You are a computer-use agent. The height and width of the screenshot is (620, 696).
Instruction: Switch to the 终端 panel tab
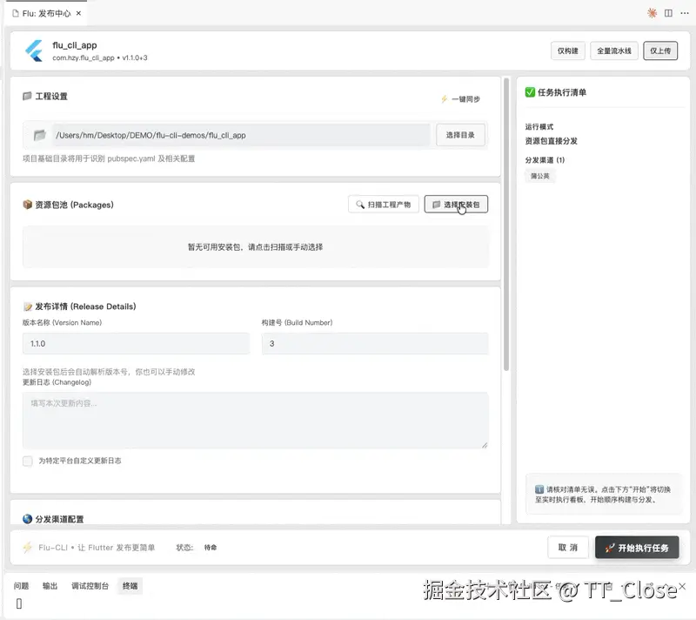(x=130, y=586)
